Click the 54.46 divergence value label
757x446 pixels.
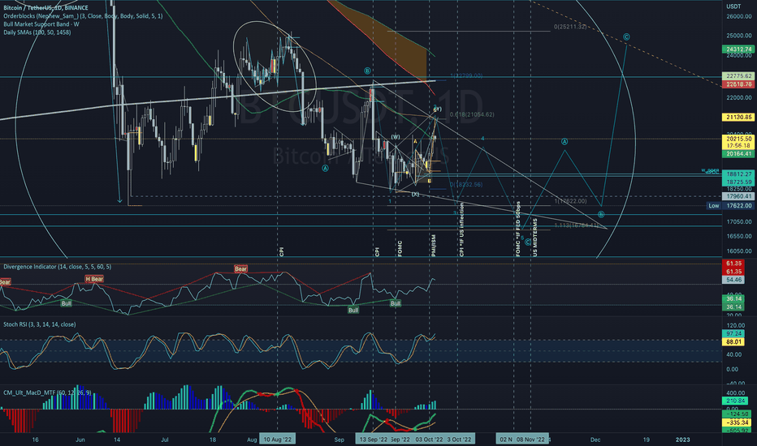(733, 280)
